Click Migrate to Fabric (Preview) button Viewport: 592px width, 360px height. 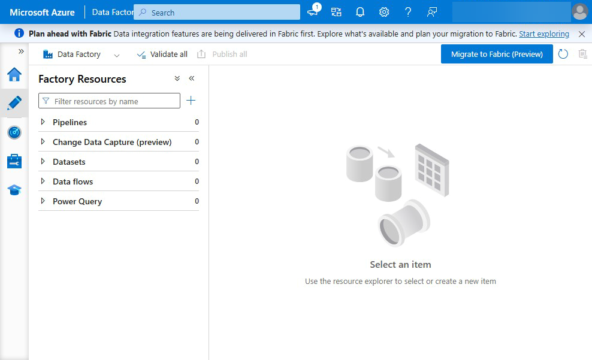(x=497, y=54)
